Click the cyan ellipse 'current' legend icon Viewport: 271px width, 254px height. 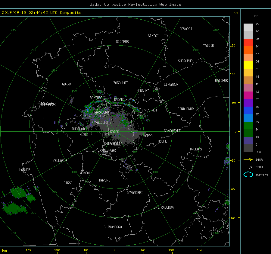click(248, 175)
